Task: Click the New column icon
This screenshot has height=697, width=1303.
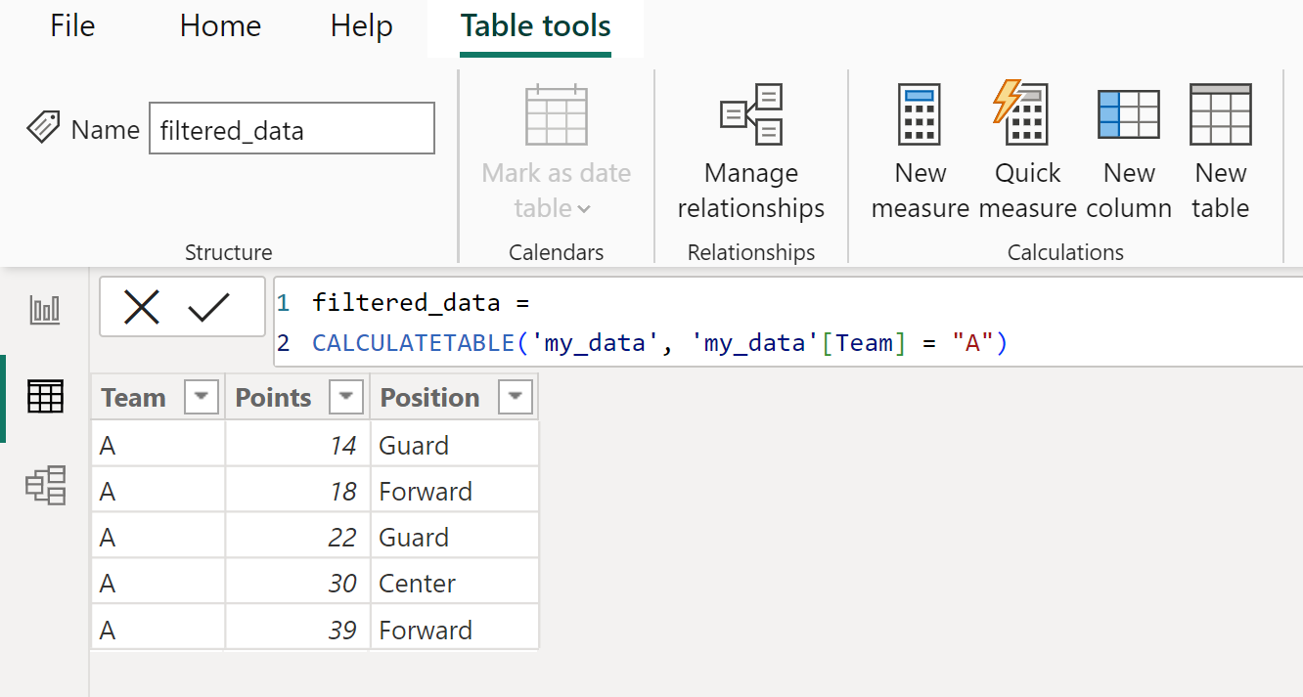Action: click(x=1129, y=114)
